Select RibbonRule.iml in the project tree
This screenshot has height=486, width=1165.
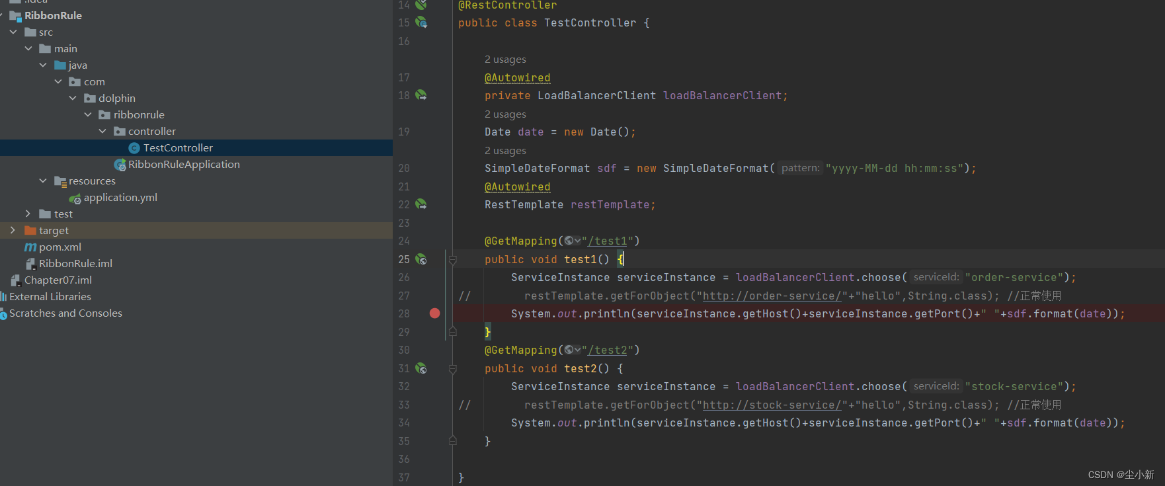75,264
